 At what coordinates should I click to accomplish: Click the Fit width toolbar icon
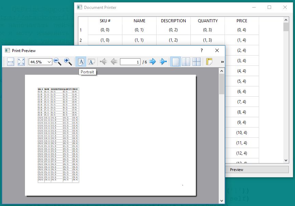(x=11, y=62)
